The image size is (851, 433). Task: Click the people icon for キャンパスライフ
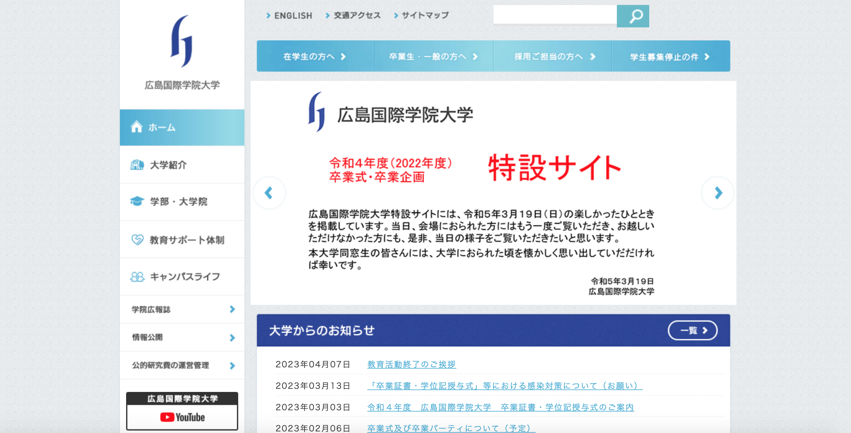click(137, 277)
